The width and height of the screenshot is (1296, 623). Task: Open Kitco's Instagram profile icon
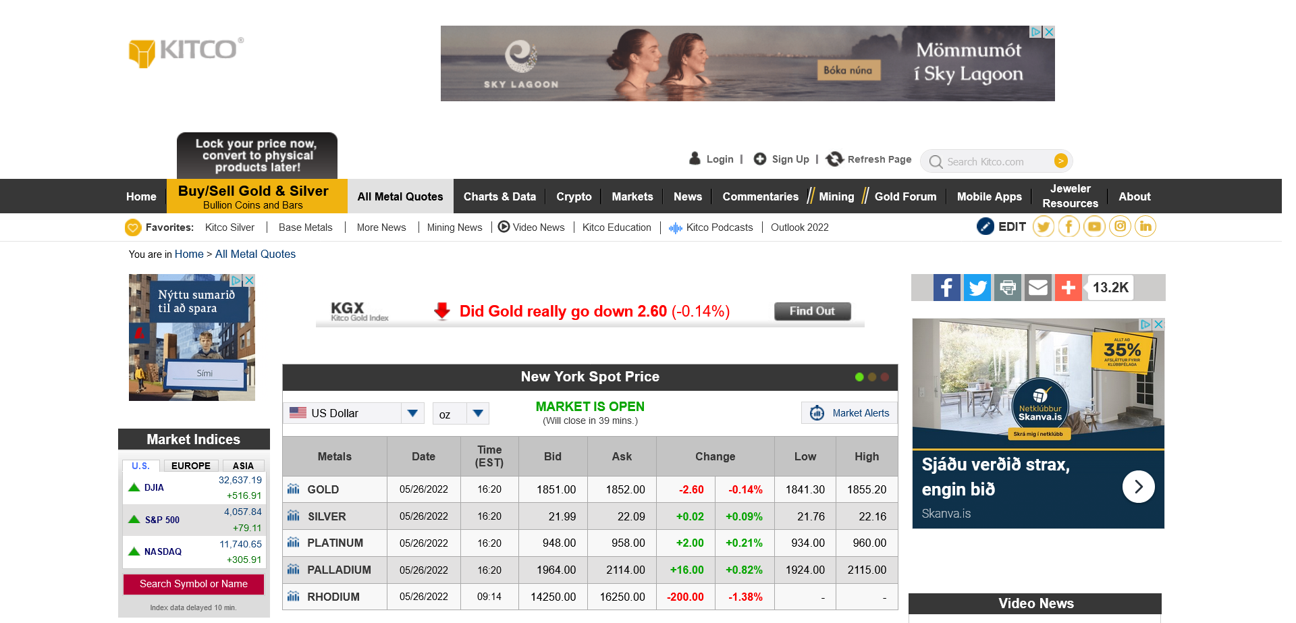pos(1120,227)
